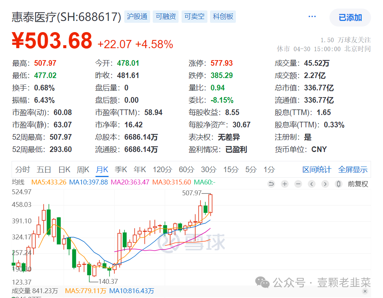This screenshot has width=383, height=298.
Task: Zoom in chart with plus icon
Action: (x=285, y=184)
